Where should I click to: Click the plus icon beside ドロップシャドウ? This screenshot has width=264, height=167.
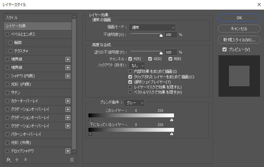click(68, 151)
